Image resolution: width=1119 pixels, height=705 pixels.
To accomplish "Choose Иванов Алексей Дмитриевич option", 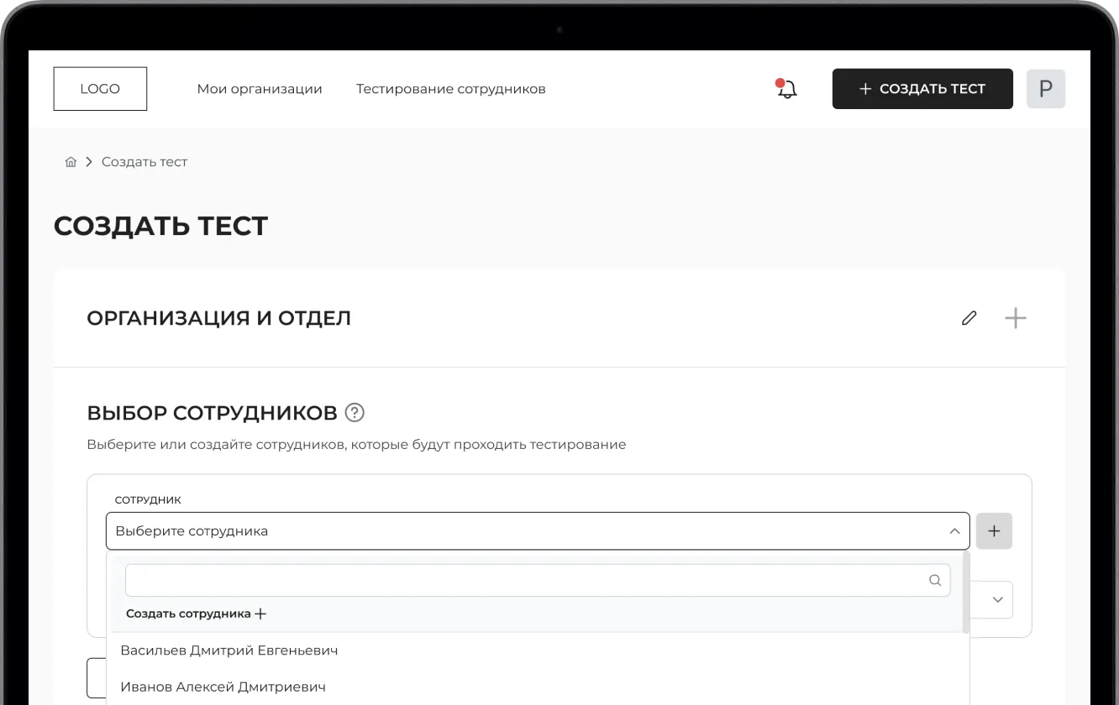I will (223, 687).
